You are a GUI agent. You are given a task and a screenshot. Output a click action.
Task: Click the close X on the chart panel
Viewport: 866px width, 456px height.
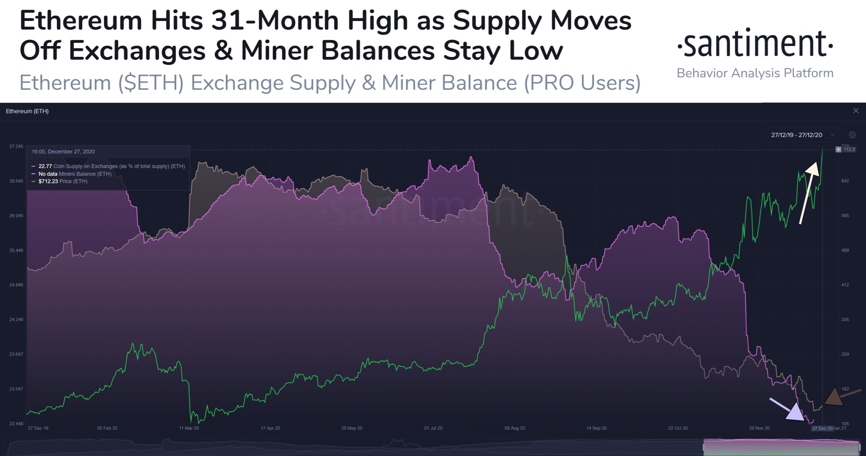(x=856, y=111)
